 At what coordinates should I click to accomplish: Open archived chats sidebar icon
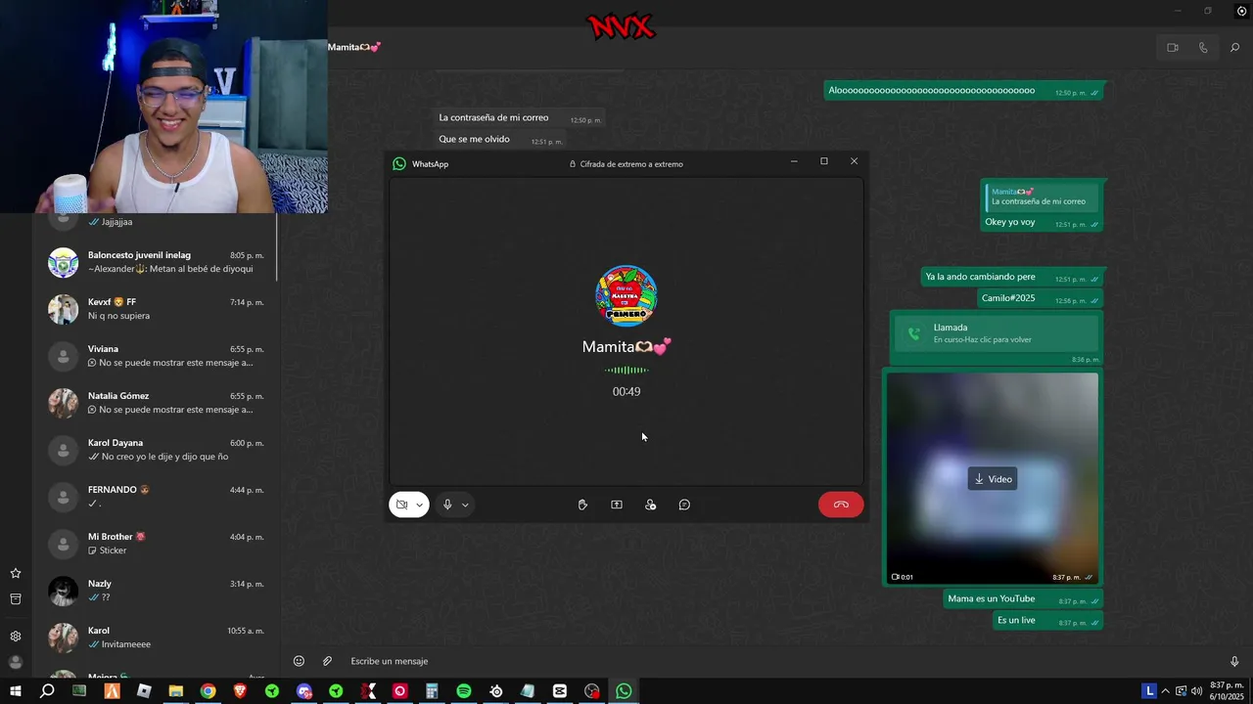(16, 599)
